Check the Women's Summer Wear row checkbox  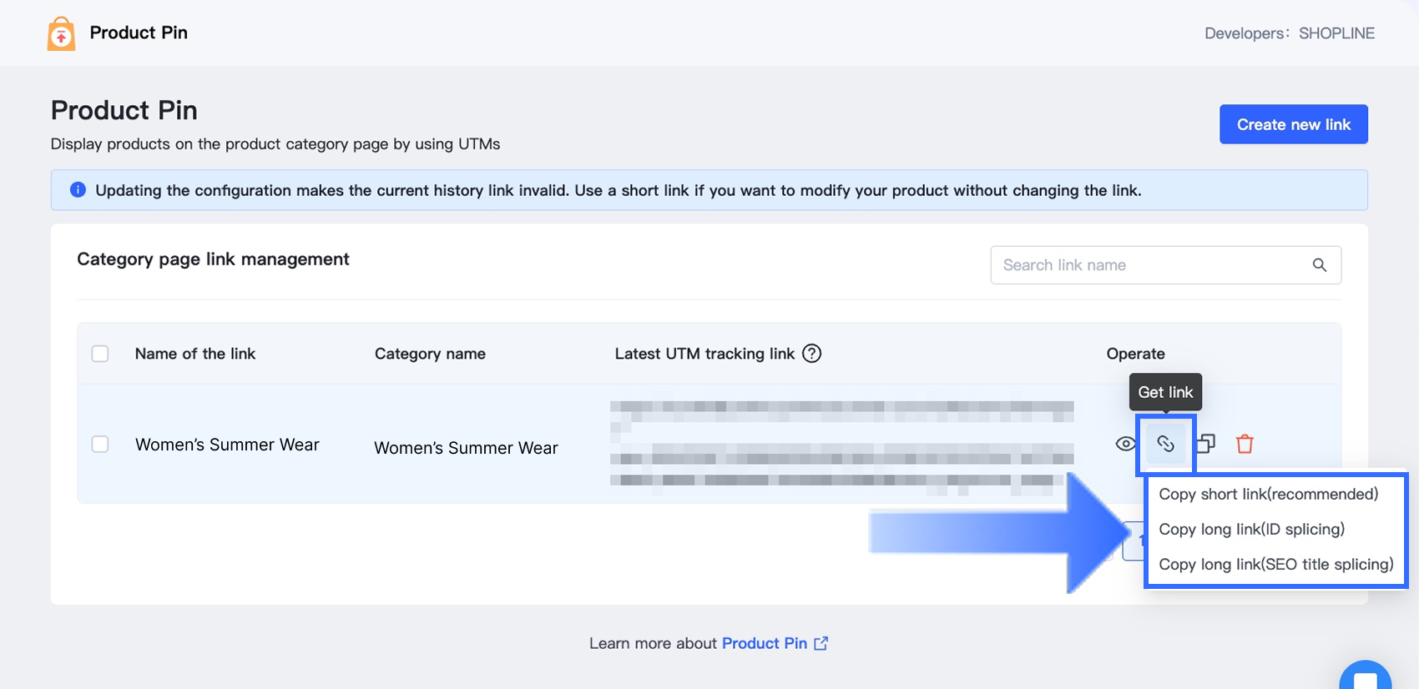point(100,444)
